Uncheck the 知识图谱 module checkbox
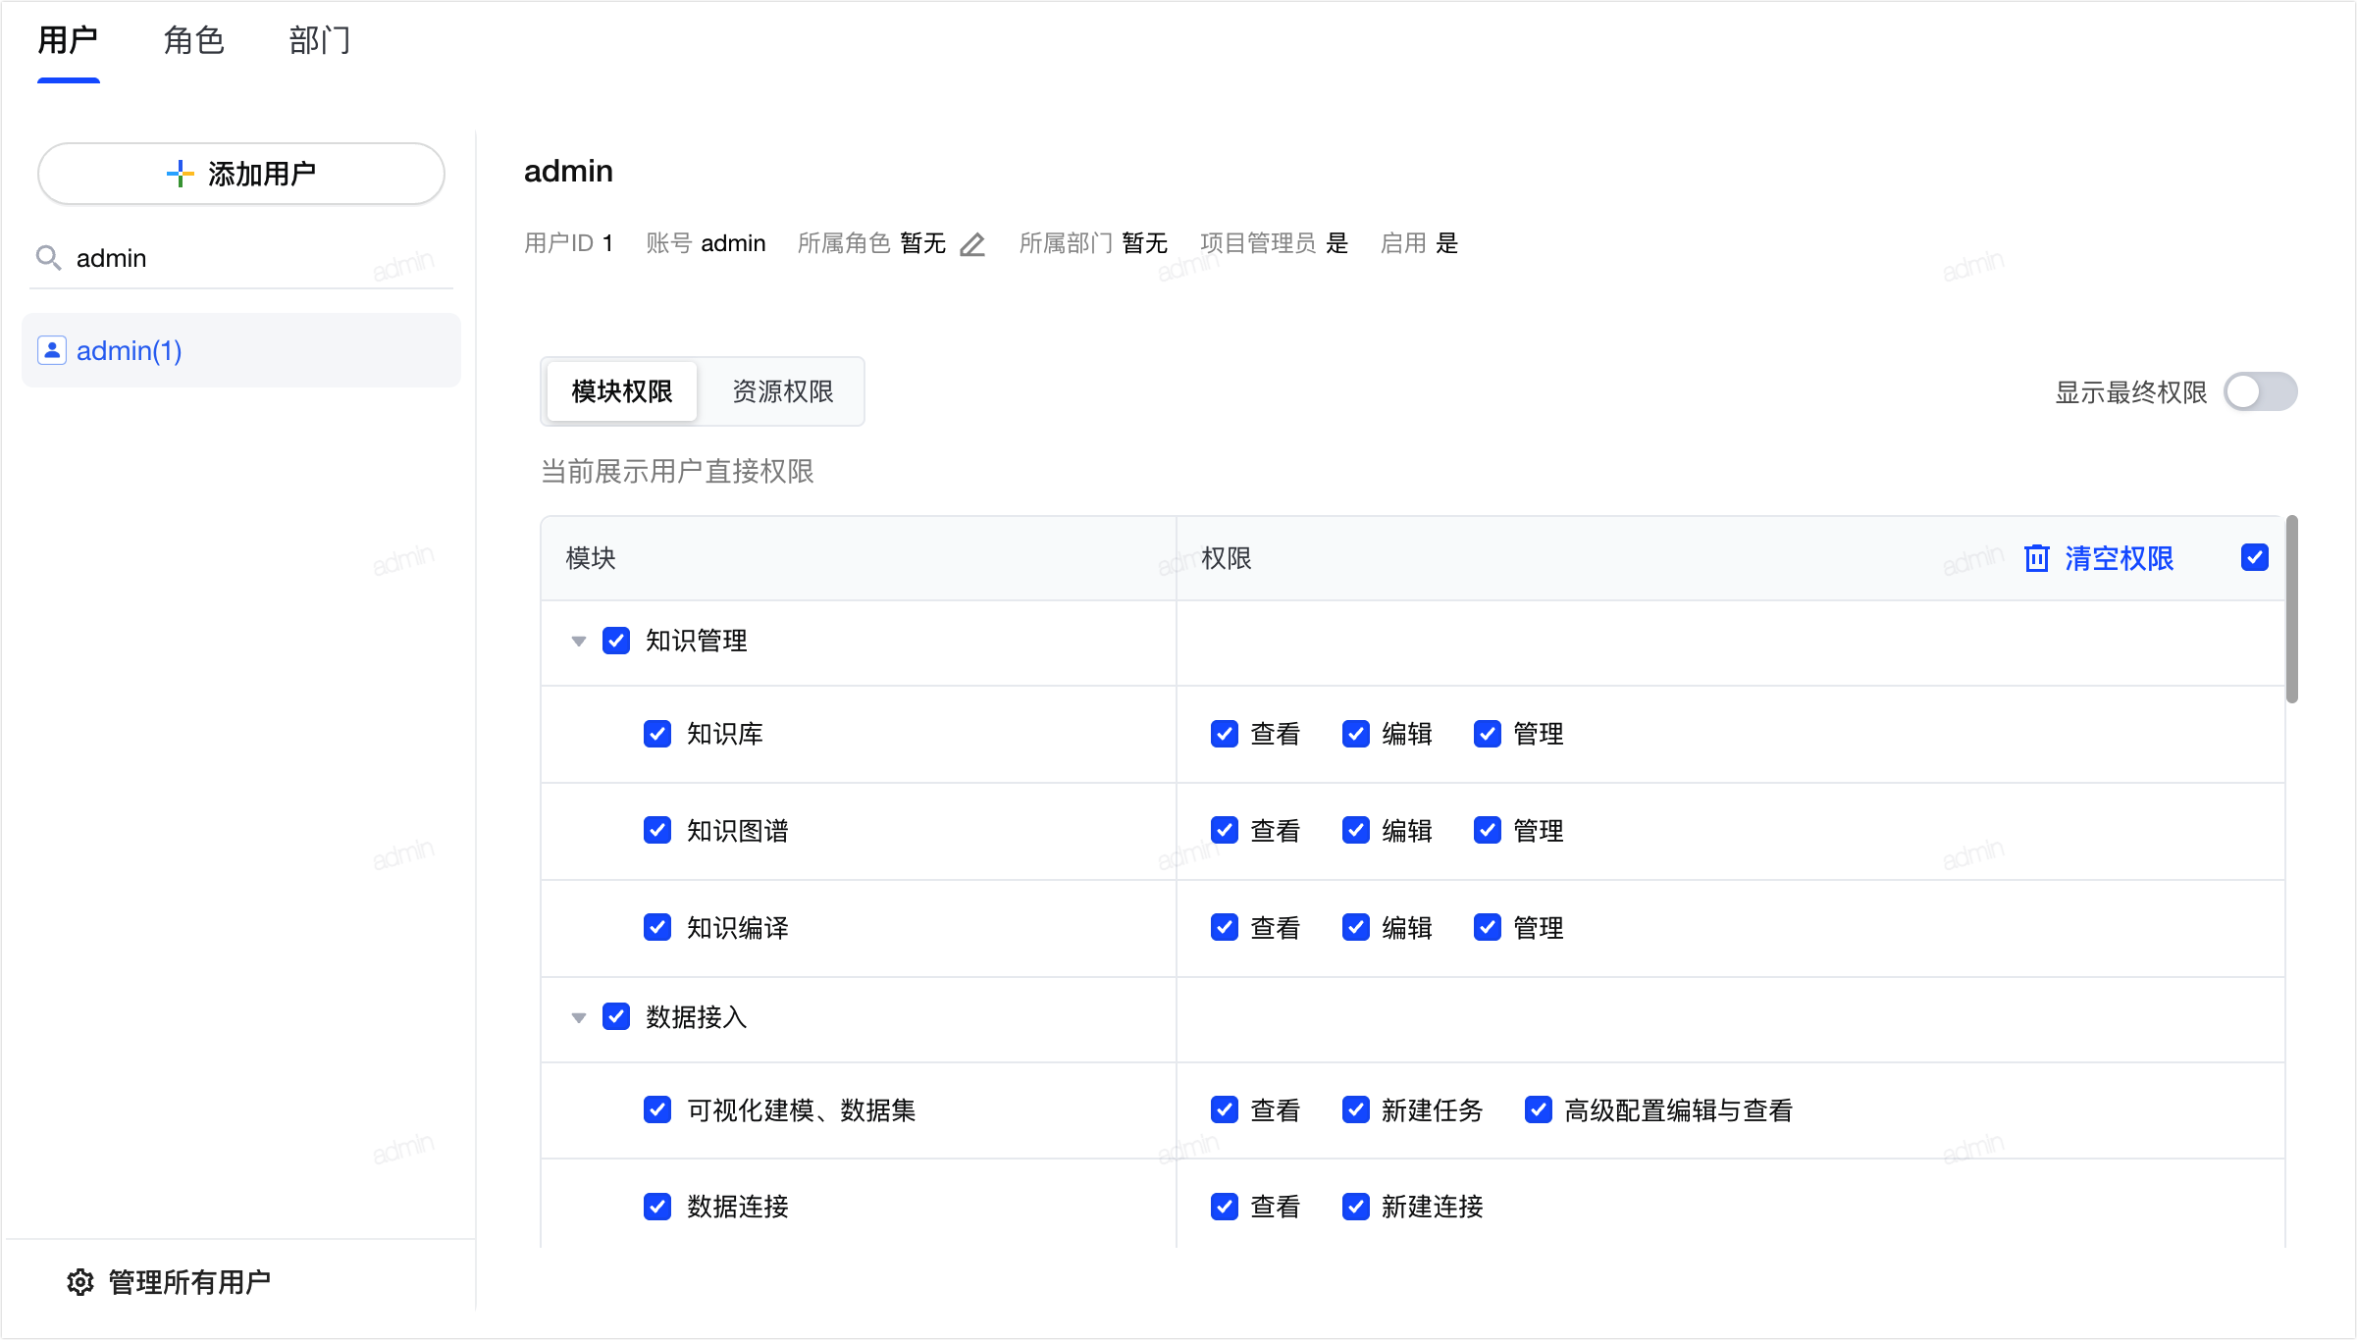This screenshot has width=2357, height=1340. pos(657,830)
